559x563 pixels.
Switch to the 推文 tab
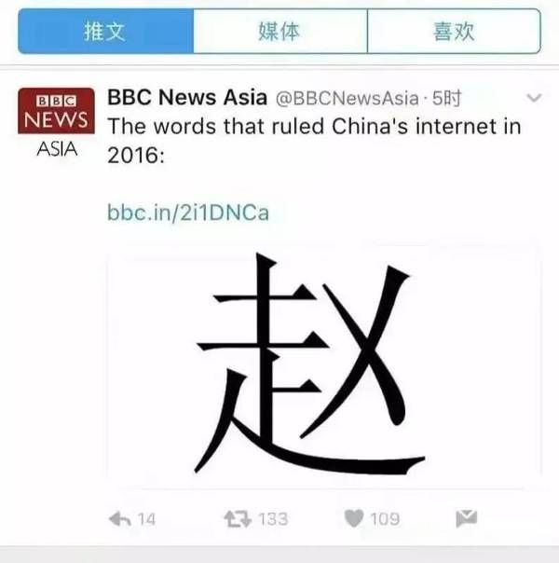pyautogui.click(x=106, y=32)
